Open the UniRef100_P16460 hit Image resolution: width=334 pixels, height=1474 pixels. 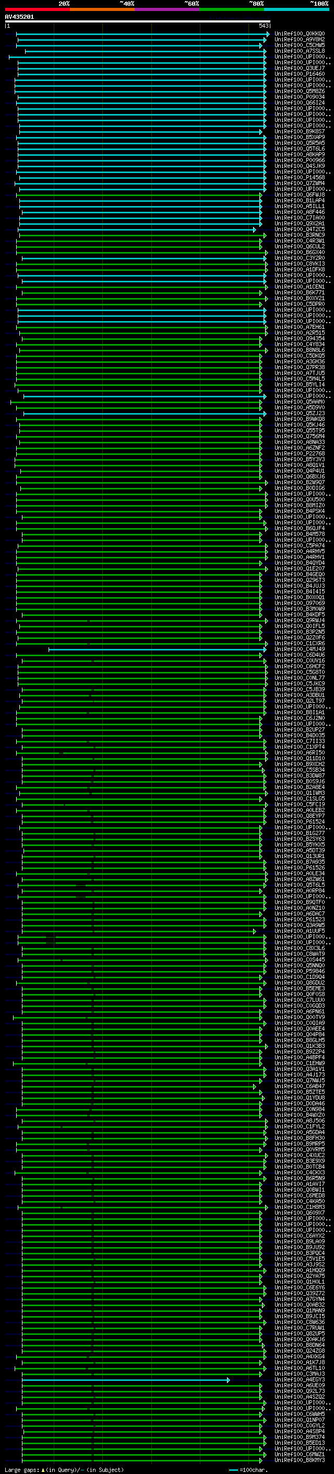(x=299, y=74)
